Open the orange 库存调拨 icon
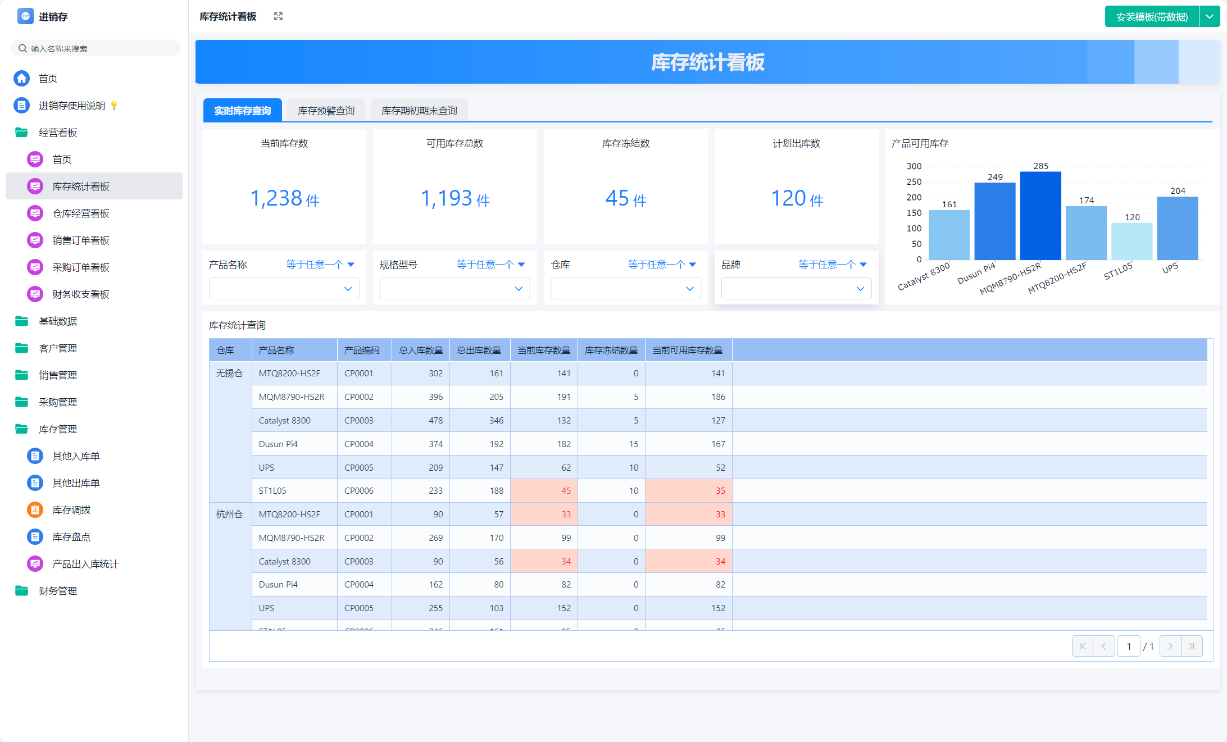 [x=35, y=510]
